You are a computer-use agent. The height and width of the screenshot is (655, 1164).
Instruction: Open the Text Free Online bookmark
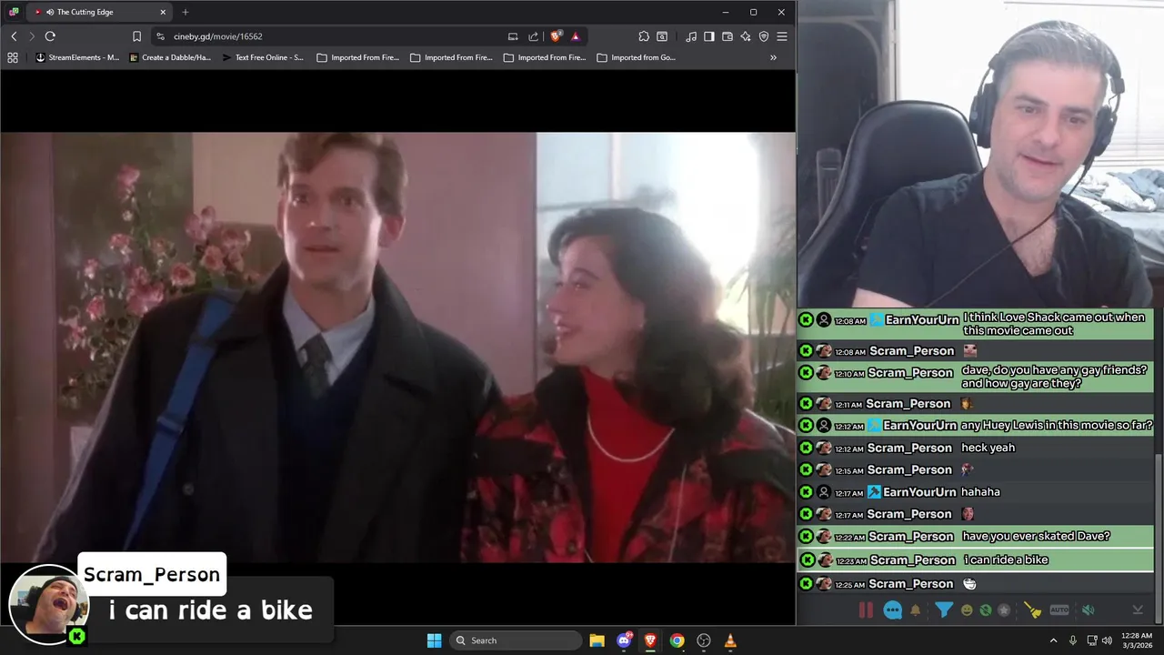click(x=263, y=57)
